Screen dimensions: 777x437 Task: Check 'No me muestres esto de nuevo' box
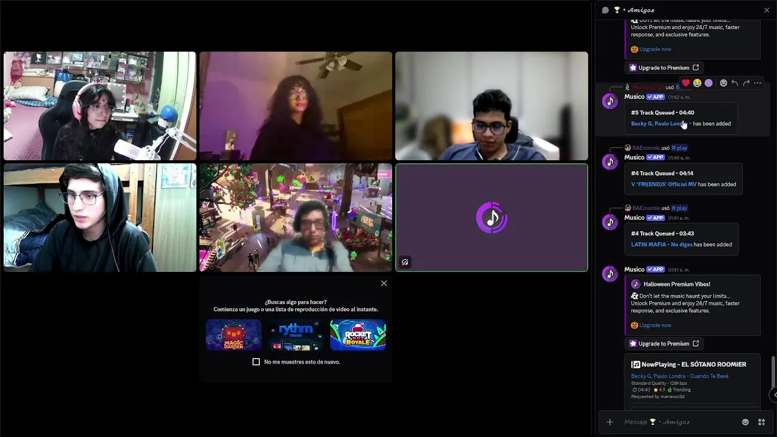[256, 362]
